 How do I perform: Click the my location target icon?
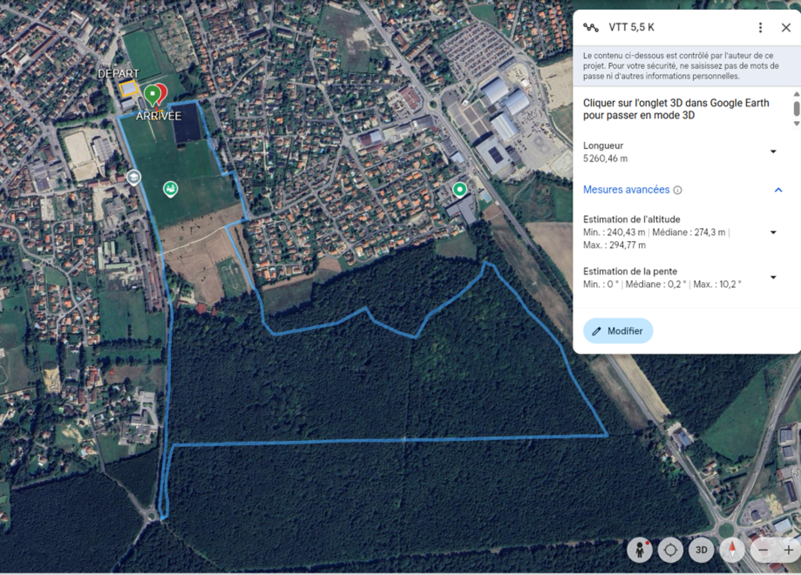tap(670, 550)
